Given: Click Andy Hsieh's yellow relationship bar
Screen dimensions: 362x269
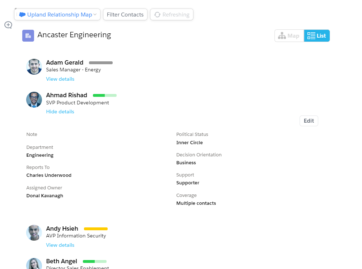Looking at the screenshot, I should 96,229.
